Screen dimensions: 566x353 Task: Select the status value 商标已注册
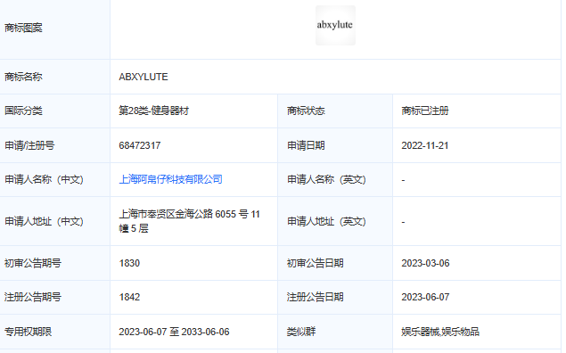(x=425, y=111)
